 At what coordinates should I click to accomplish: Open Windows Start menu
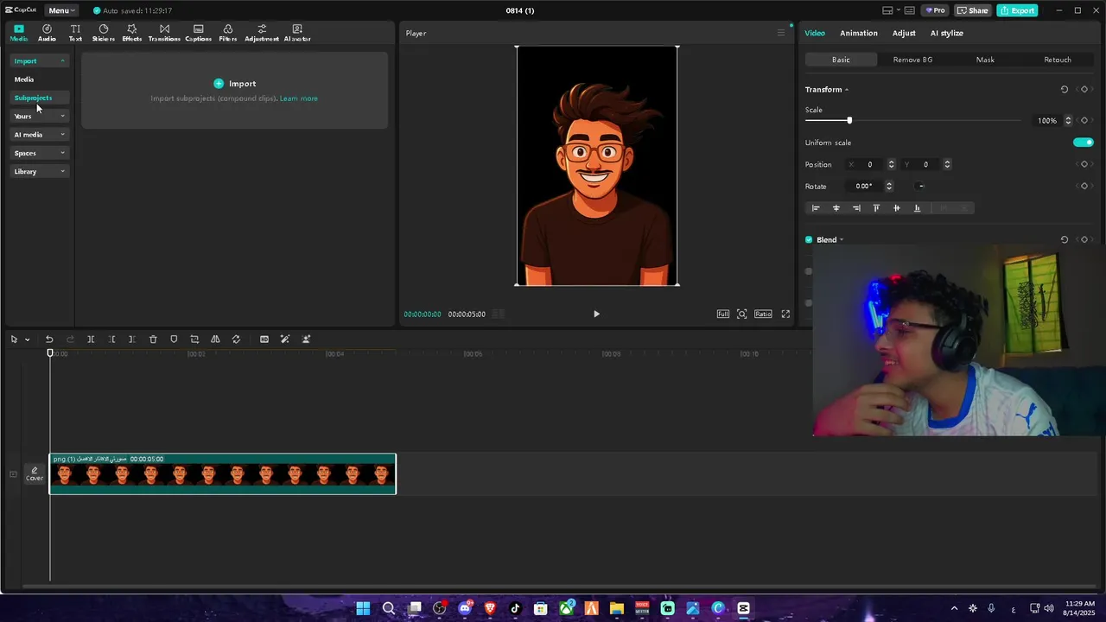pos(363,608)
